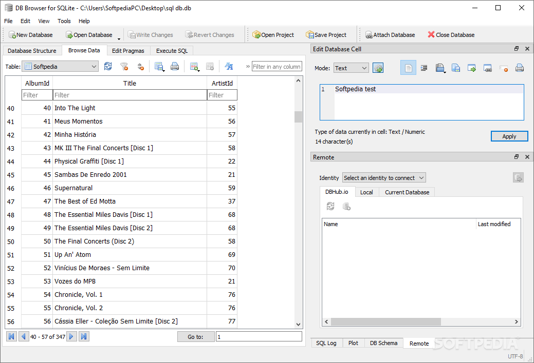Select the Local tab in Remote panel
This screenshot has height=363, width=534.
[x=366, y=192]
